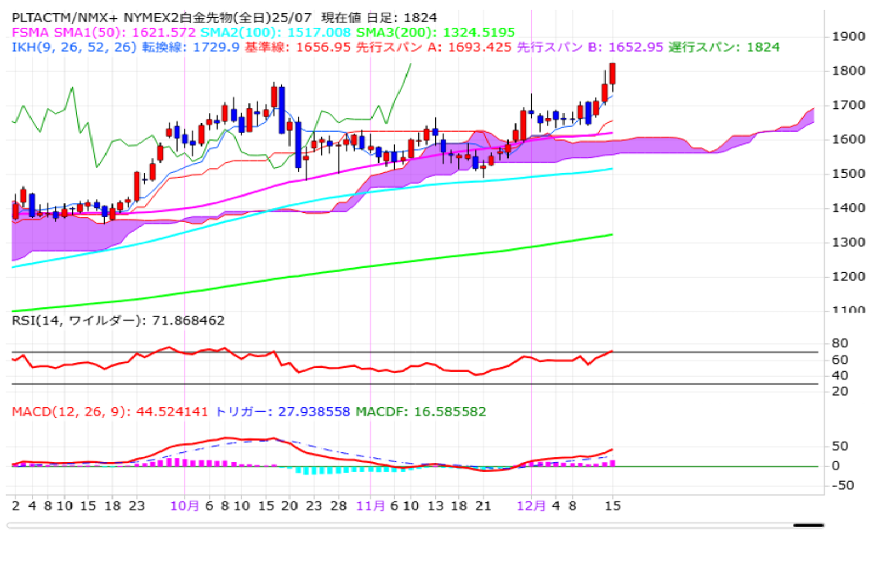Image resolution: width=885 pixels, height=576 pixels.
Task: Click the 11月 date marker on the axis
Action: 370,506
